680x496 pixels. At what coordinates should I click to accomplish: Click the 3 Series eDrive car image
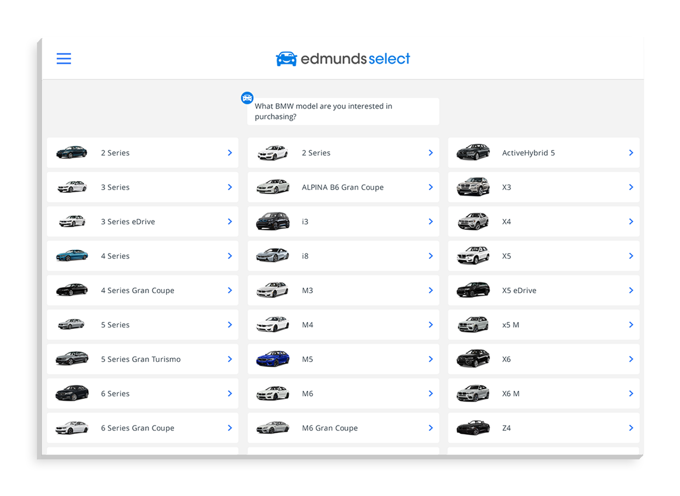coord(72,221)
